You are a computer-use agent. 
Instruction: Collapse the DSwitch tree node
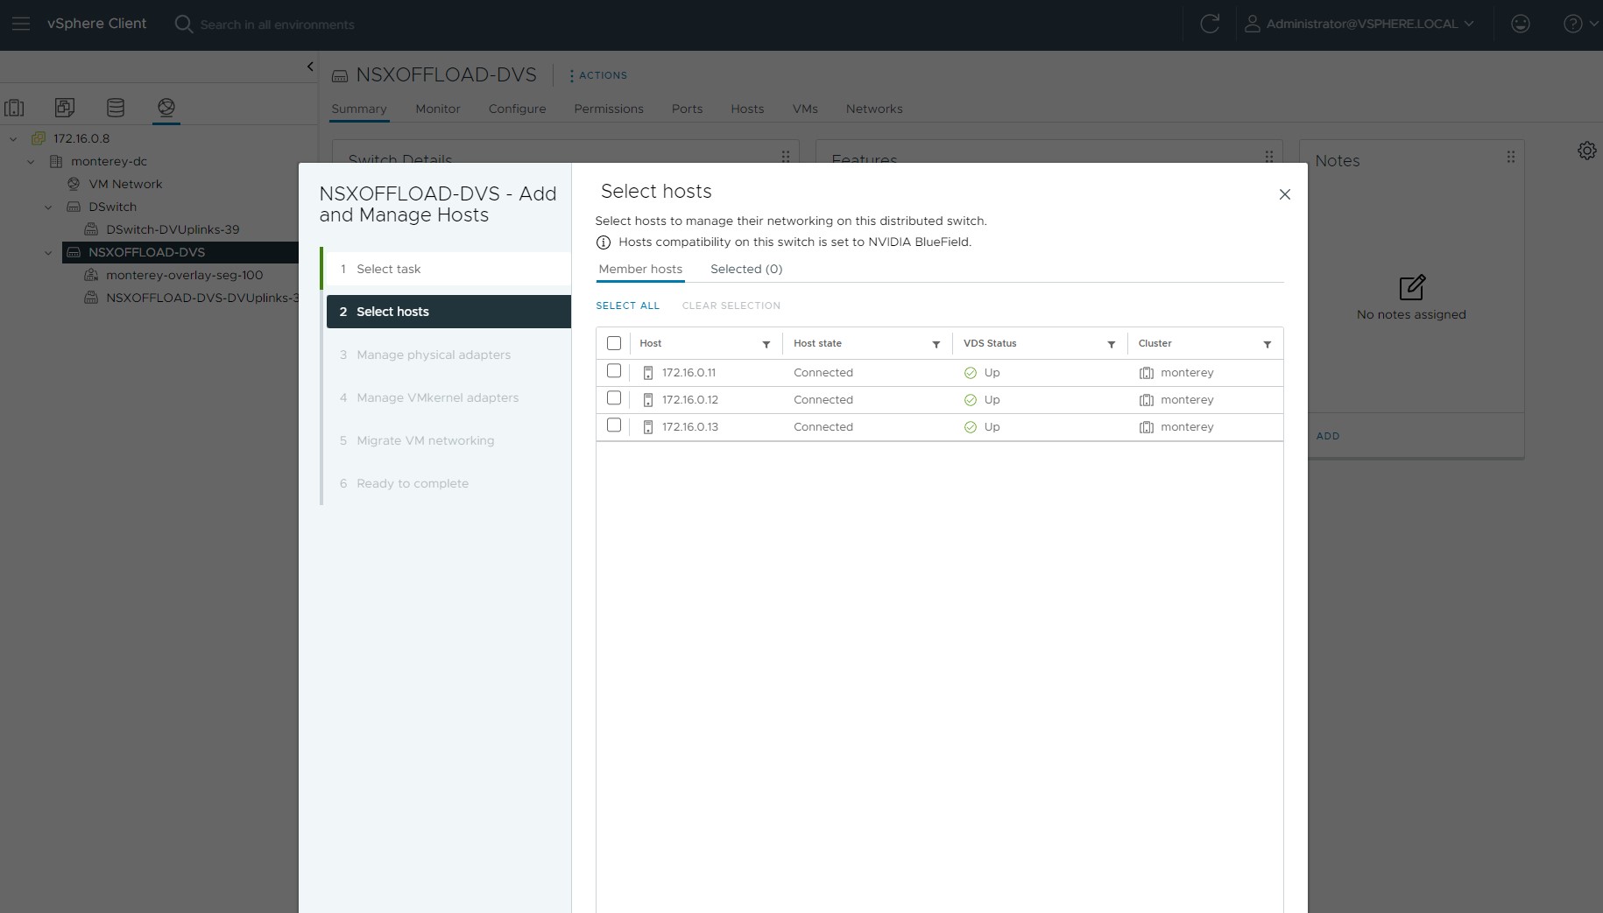(49, 207)
